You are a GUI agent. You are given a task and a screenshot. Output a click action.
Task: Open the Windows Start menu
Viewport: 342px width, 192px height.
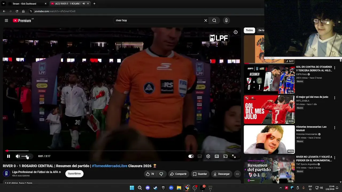tap(132, 188)
